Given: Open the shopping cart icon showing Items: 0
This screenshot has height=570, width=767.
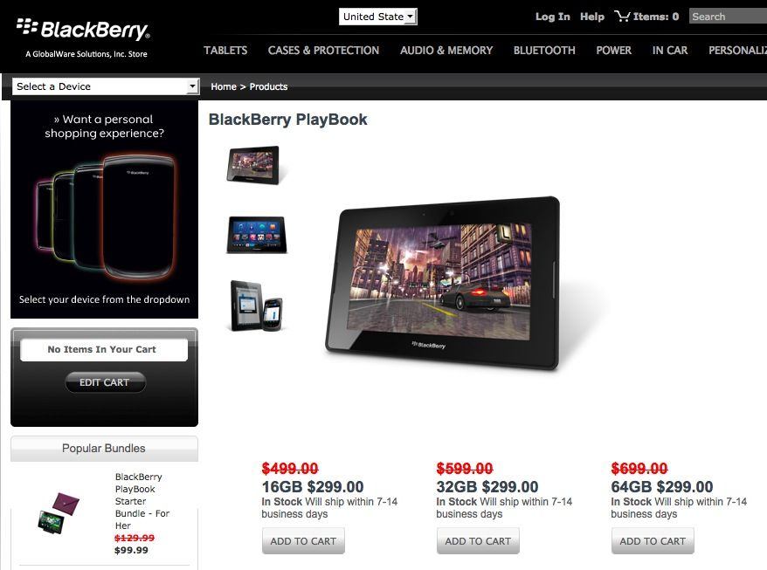Looking at the screenshot, I should [621, 17].
